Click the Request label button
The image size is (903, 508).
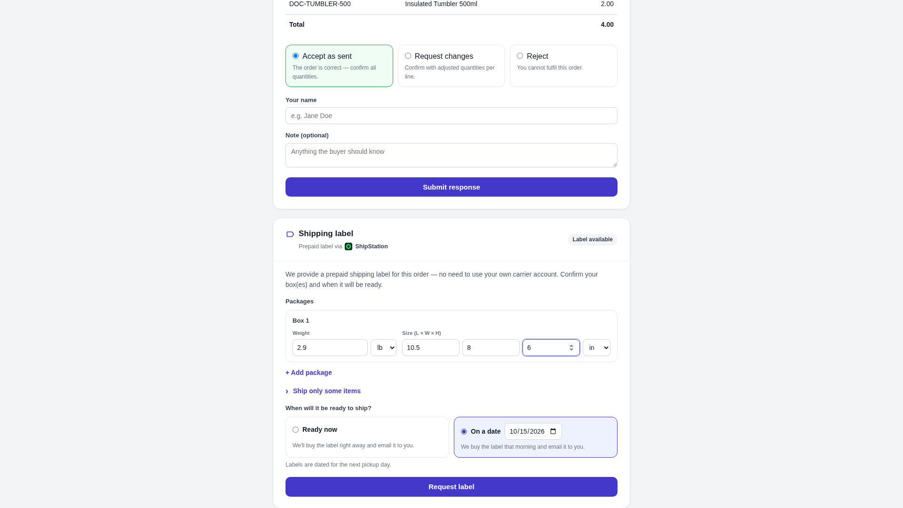point(451,487)
